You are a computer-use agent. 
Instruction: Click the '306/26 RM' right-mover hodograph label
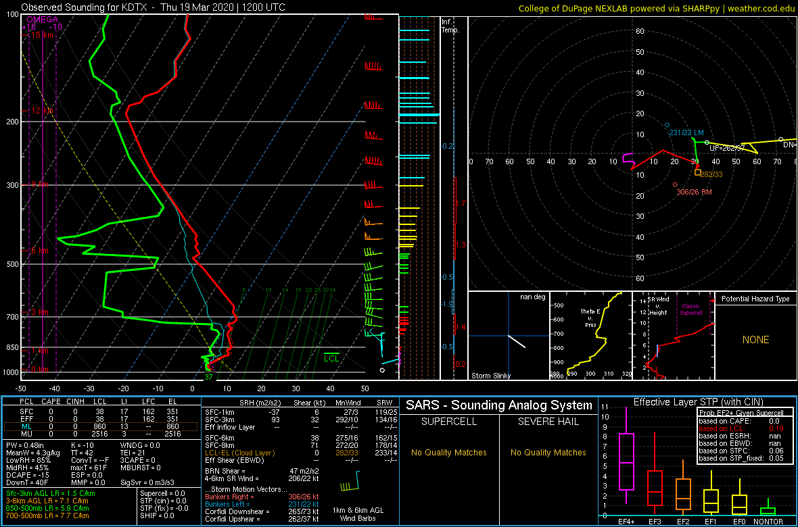tap(693, 192)
